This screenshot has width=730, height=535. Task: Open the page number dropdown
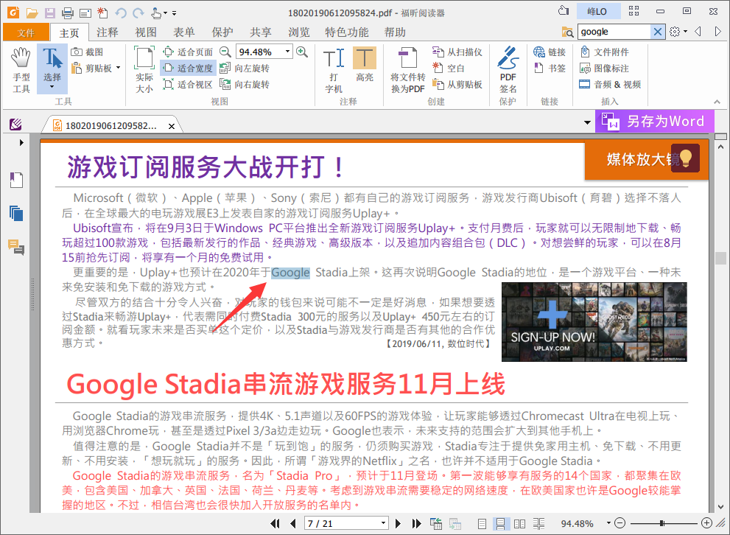click(383, 523)
